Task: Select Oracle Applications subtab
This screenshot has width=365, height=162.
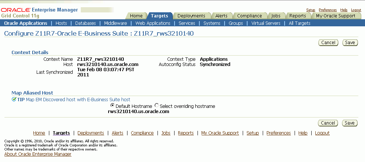Action: [x=26, y=23]
